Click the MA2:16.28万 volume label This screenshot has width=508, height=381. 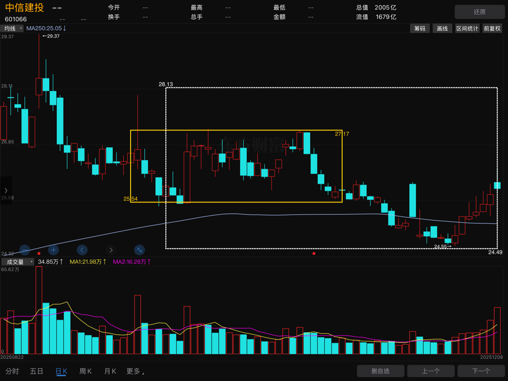click(x=132, y=262)
